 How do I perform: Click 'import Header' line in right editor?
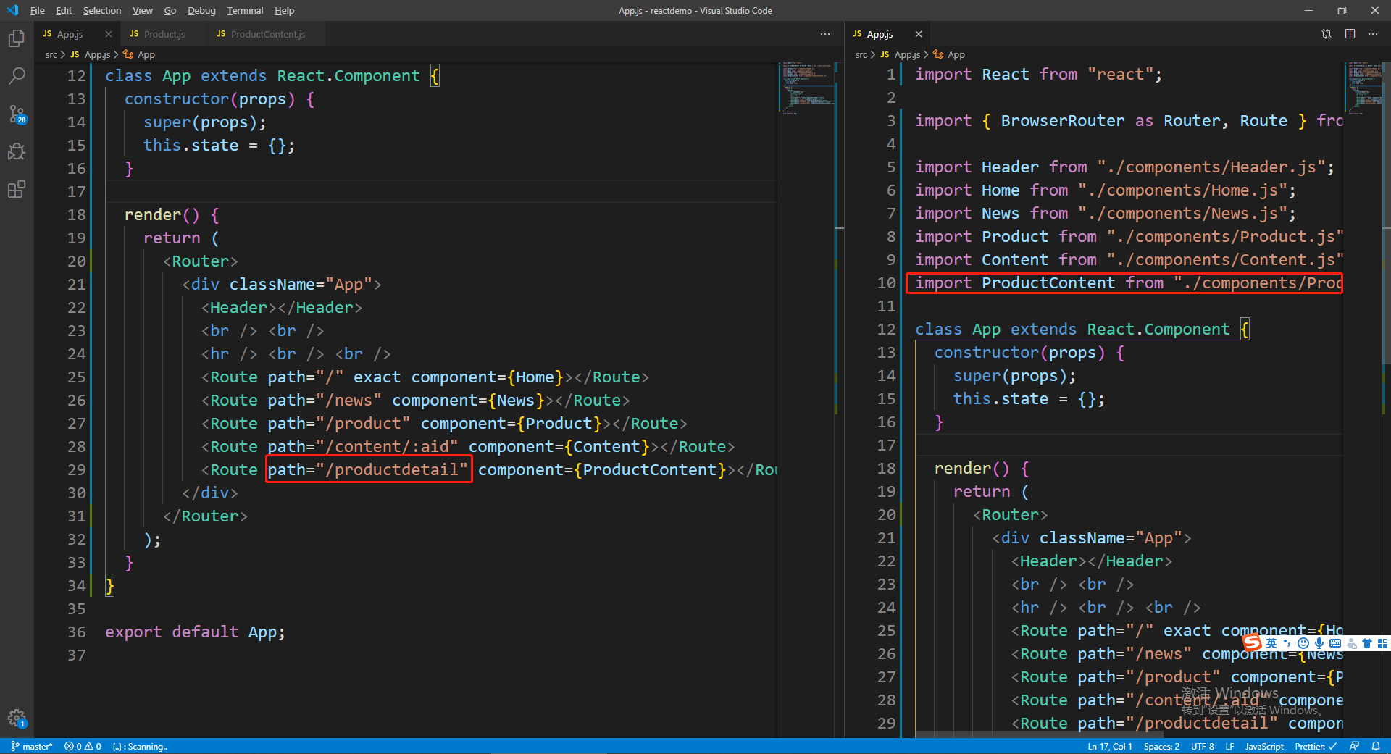click(1124, 167)
